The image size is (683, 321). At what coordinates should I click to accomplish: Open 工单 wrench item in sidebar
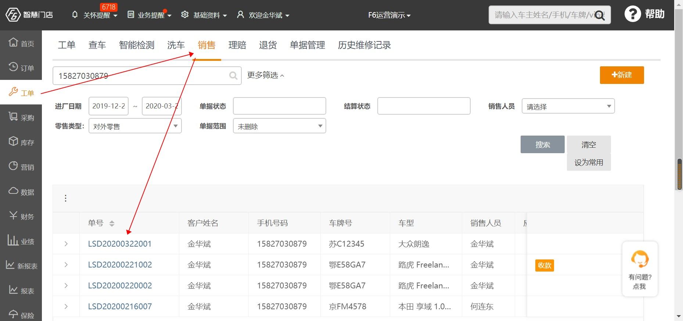coord(21,92)
